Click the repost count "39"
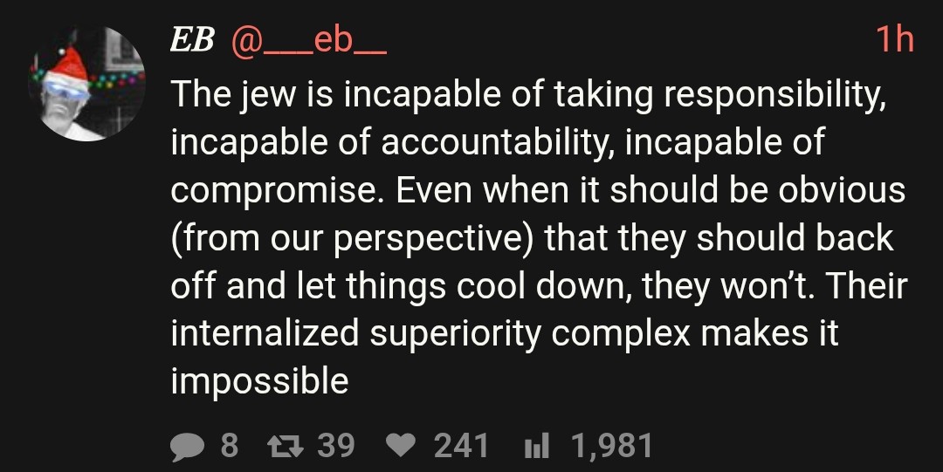This screenshot has width=943, height=472. point(335,446)
